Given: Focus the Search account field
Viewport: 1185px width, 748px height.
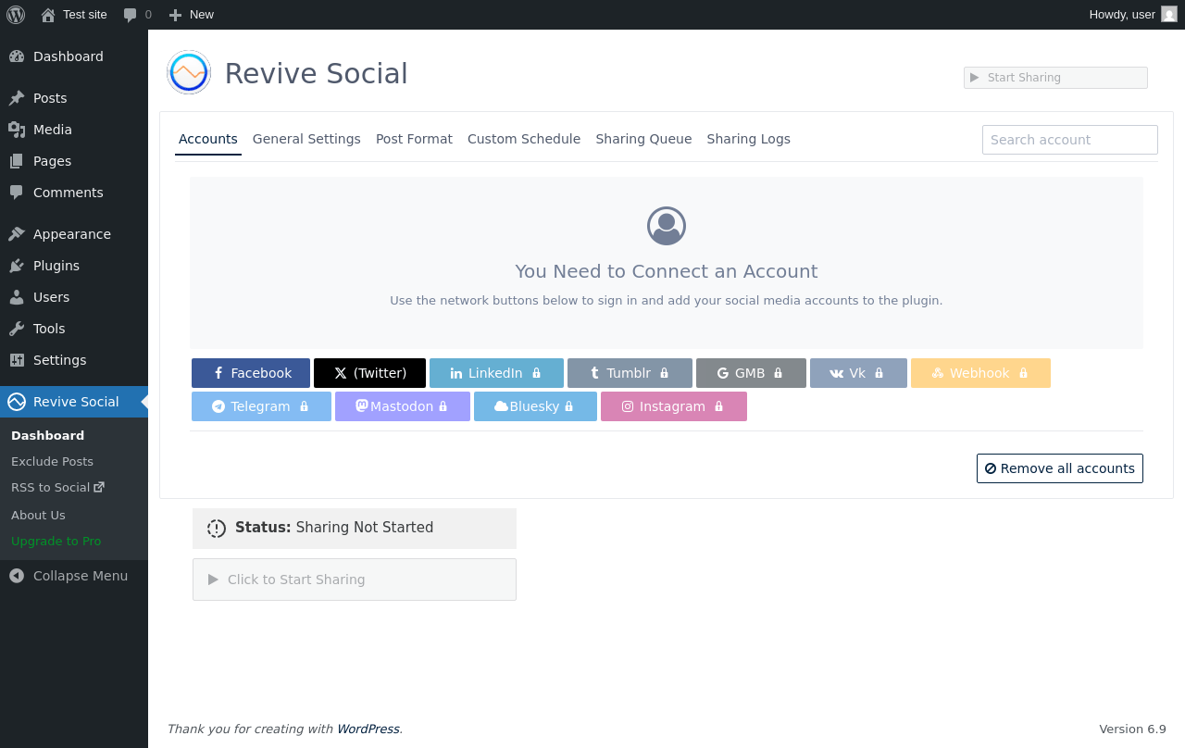Looking at the screenshot, I should click(x=1069, y=140).
